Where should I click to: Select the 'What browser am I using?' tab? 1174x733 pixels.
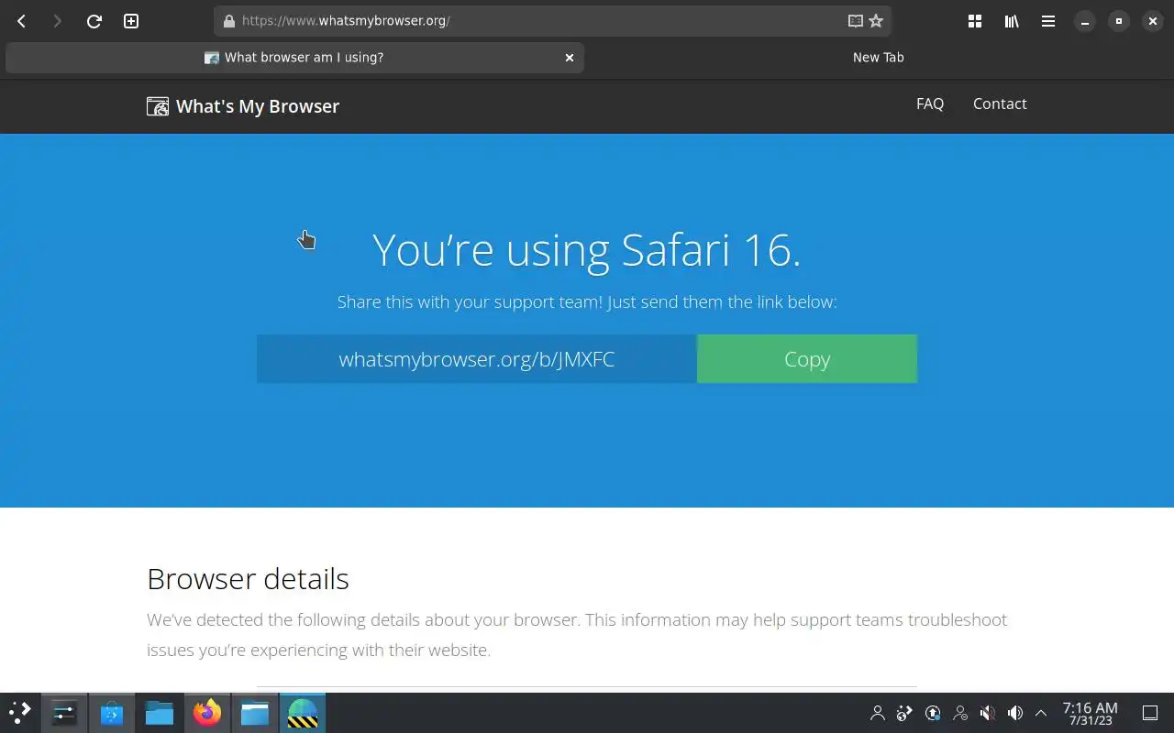294,58
